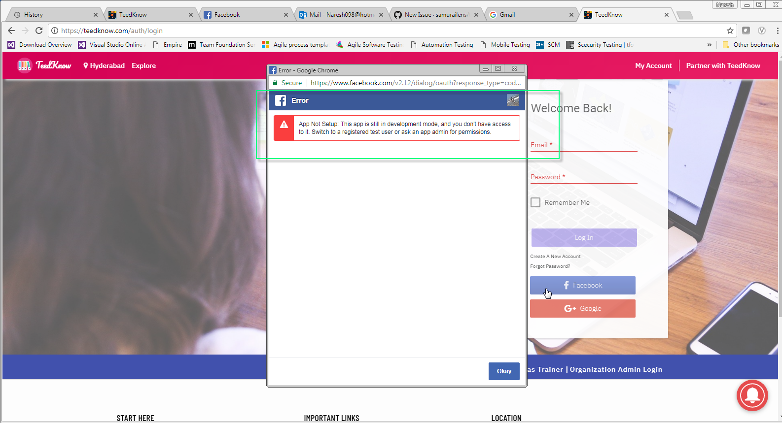
Task: Go forward with the browser arrow
Action: pos(25,31)
